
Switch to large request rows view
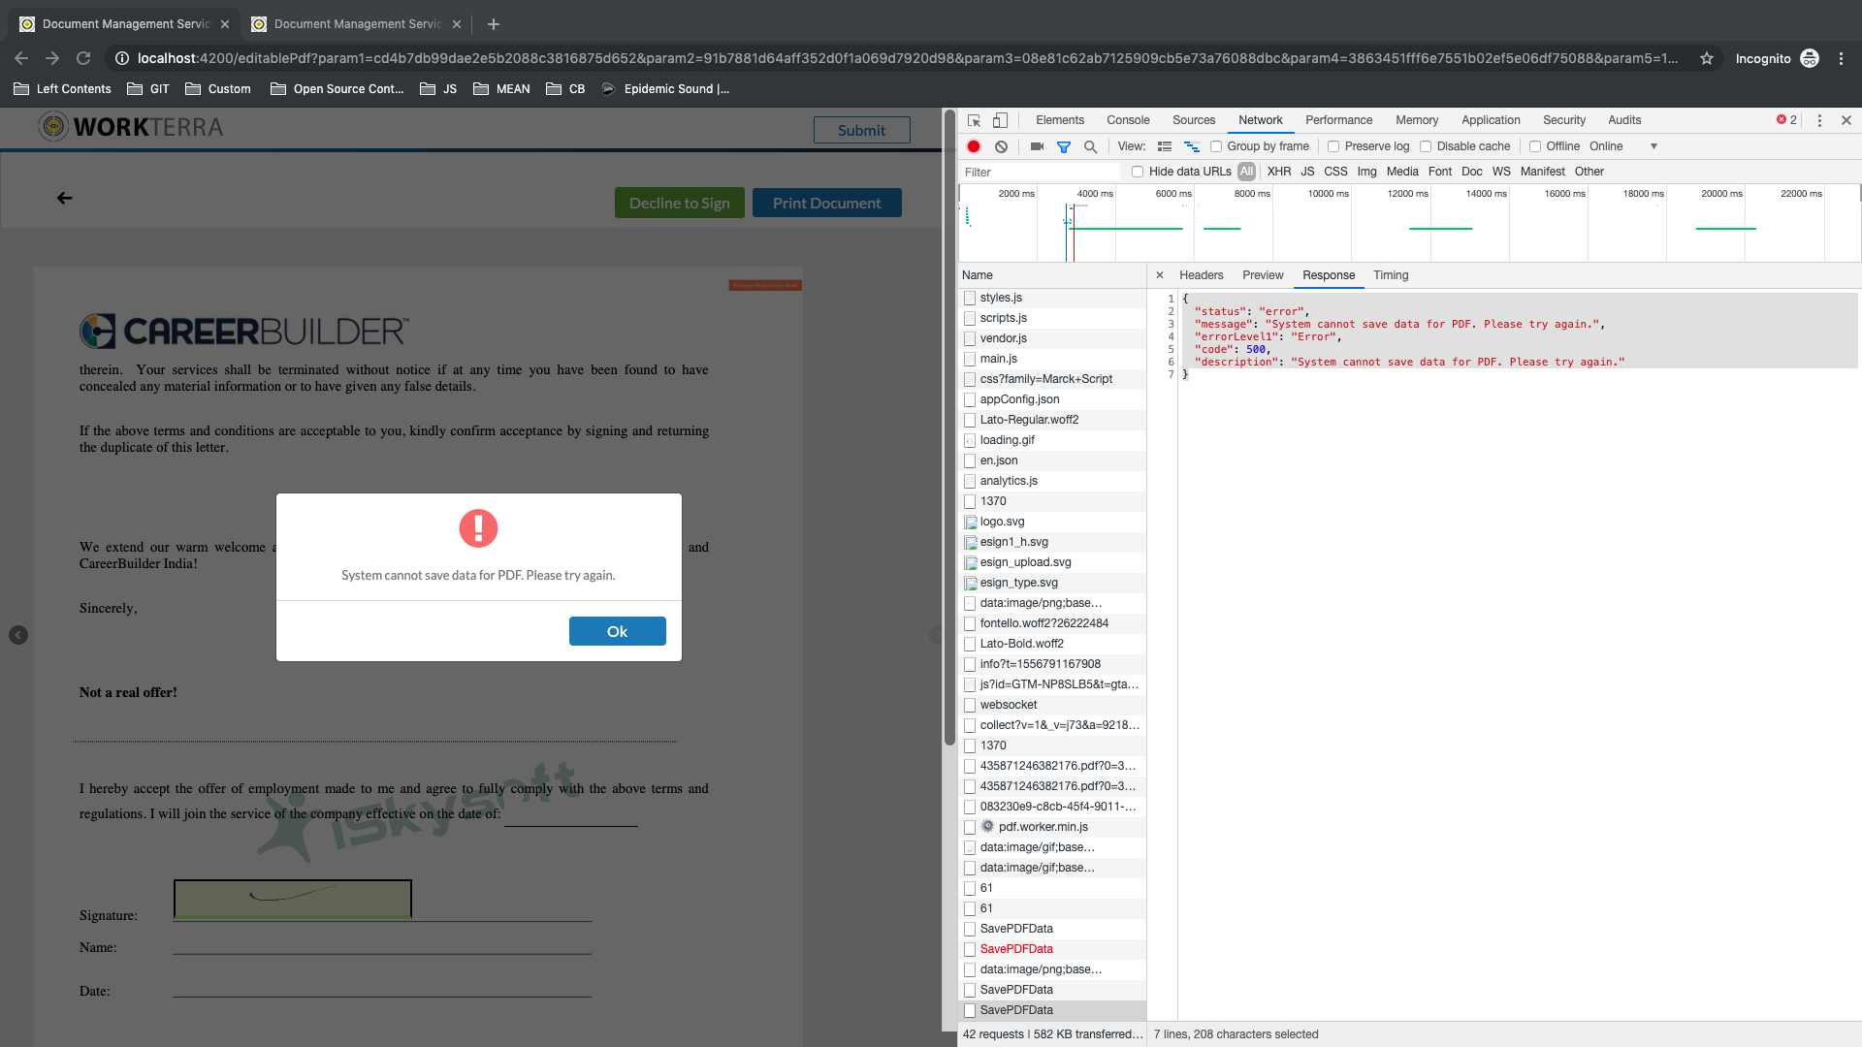[x=1165, y=146]
